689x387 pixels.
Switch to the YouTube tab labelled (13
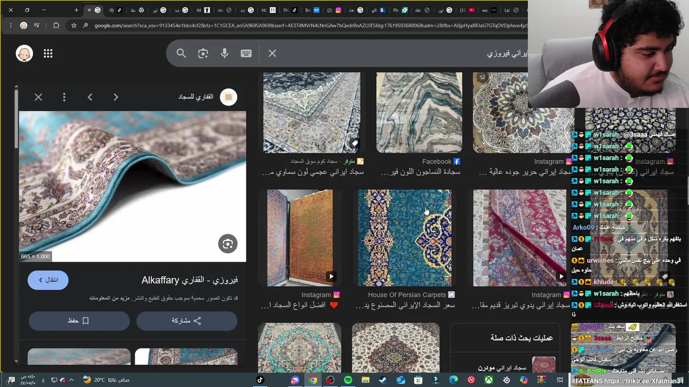[467, 10]
